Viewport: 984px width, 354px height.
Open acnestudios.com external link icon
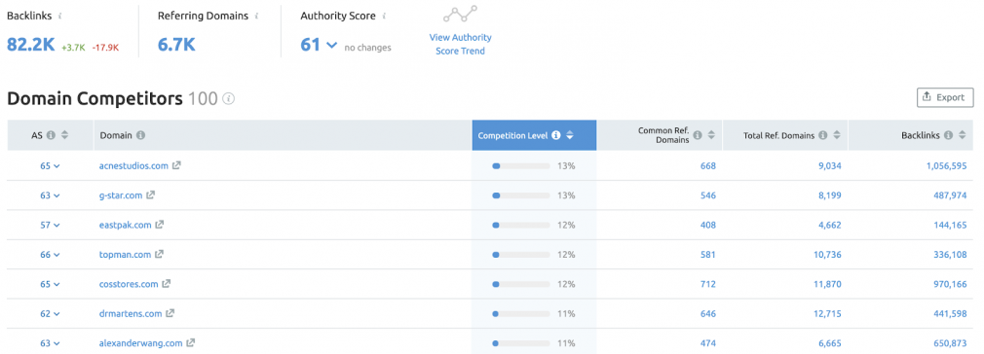click(x=177, y=165)
